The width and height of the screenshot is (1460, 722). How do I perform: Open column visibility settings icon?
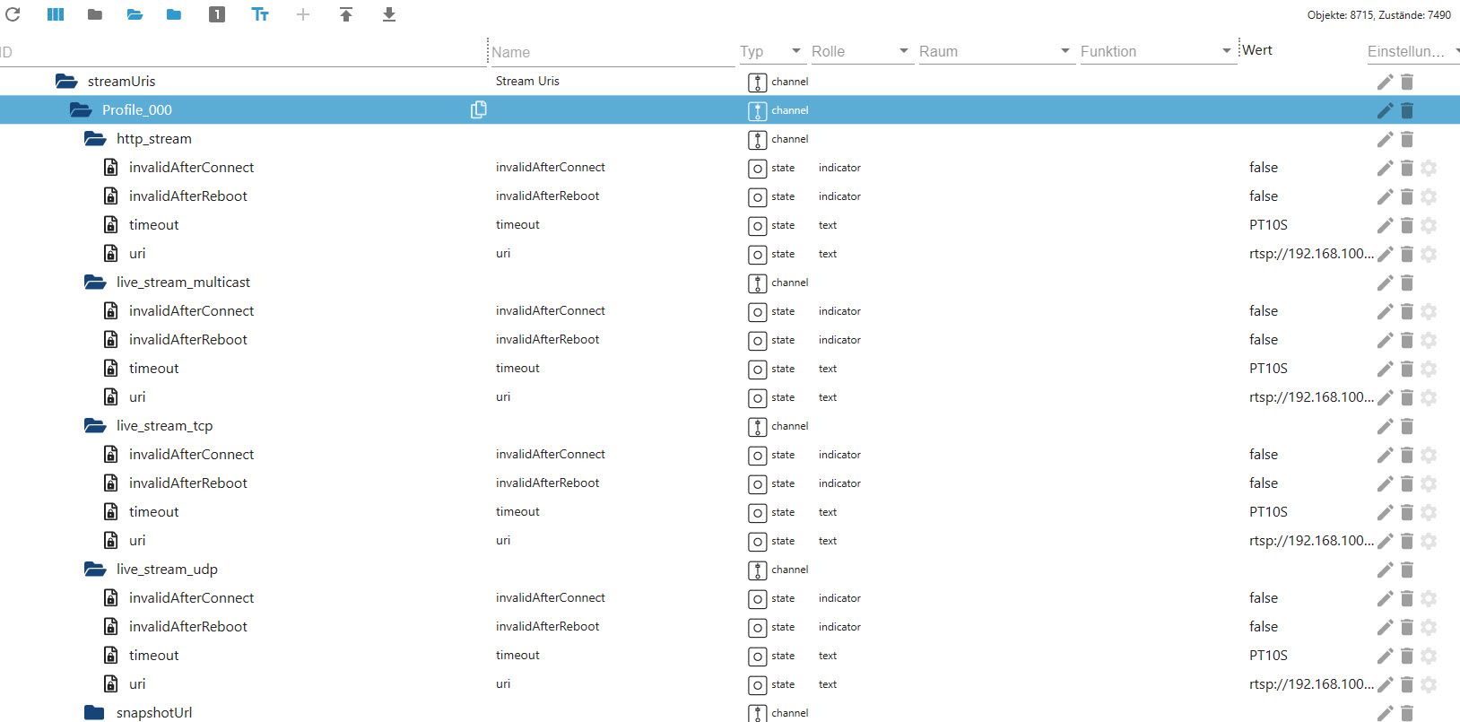coord(56,14)
